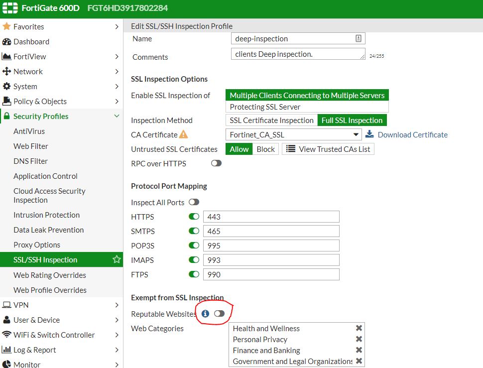Click inside the Comments text field
Viewport: 483px width, 368px height.
click(x=298, y=53)
